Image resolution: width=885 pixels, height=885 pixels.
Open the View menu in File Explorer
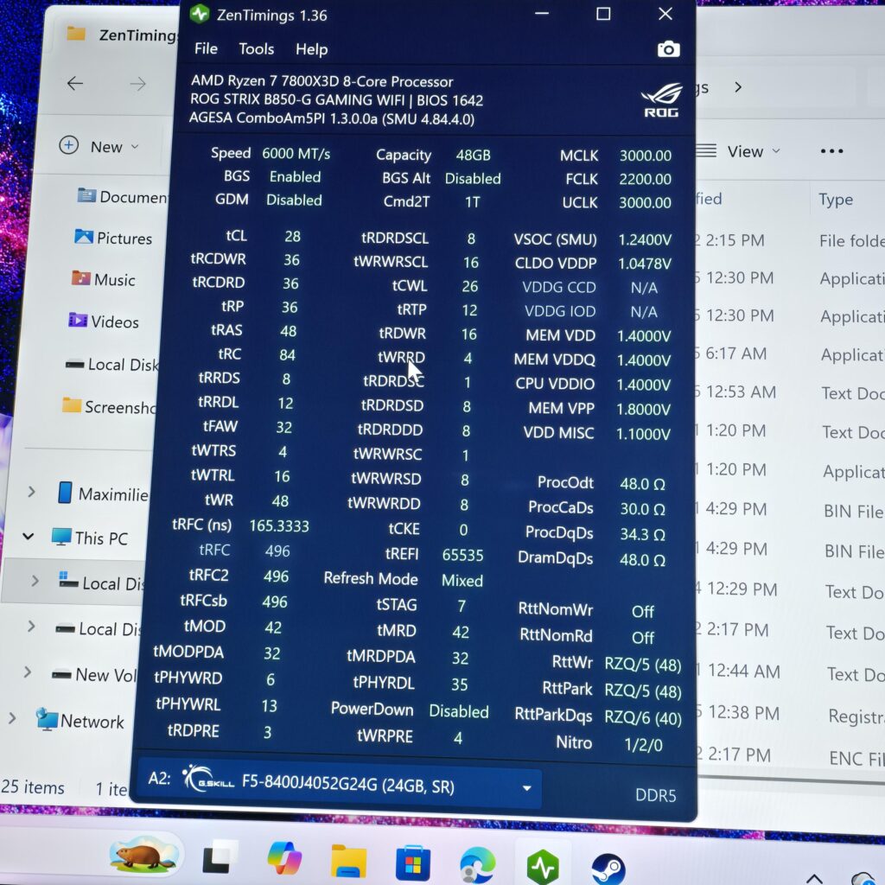click(748, 151)
